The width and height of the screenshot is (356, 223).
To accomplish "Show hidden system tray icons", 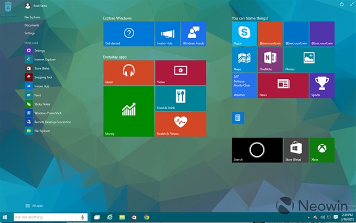I will [309, 217].
